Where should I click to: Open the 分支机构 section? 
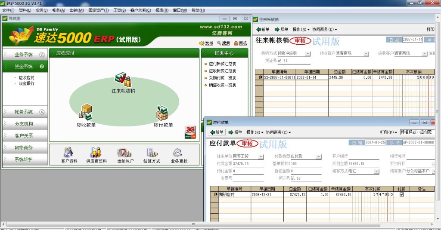[25, 123]
